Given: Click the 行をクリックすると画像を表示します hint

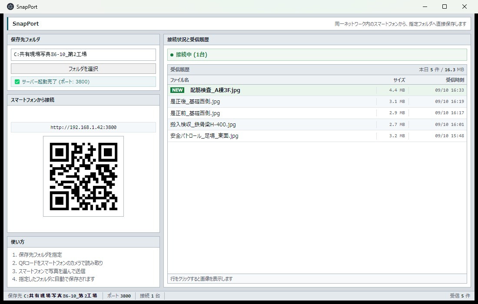Looking at the screenshot, I should pos(201,279).
